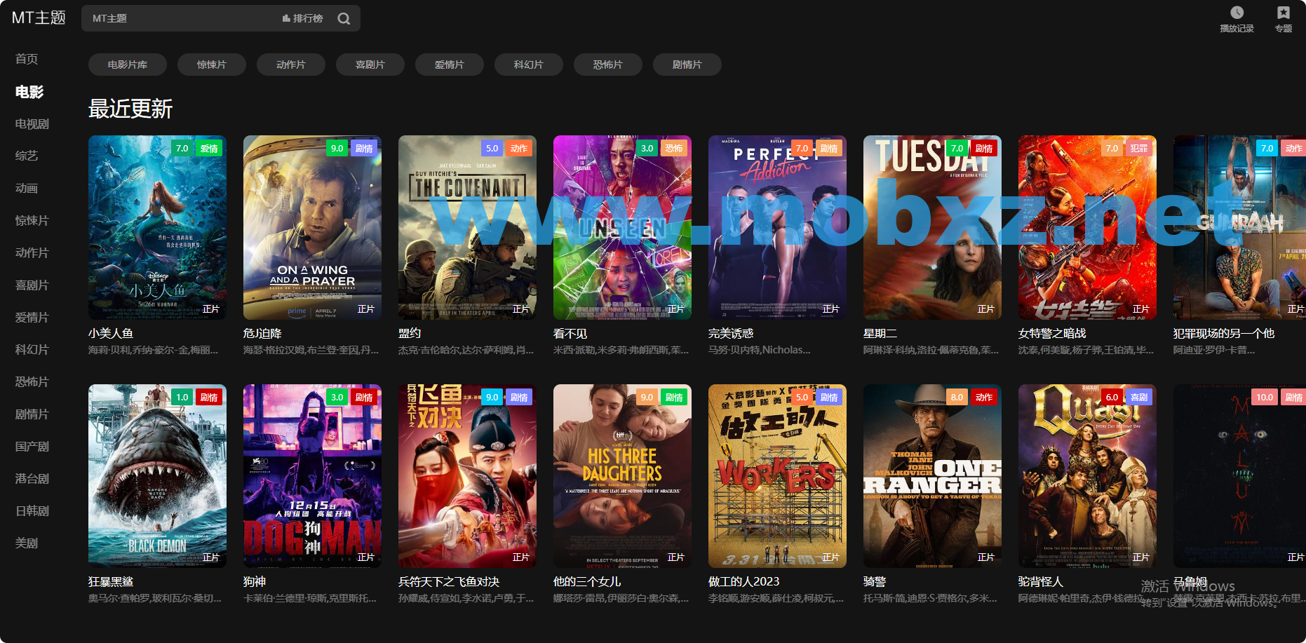The width and height of the screenshot is (1306, 643).
Task: Open 剧情片 in the sidebar menu
Action: 32,414
